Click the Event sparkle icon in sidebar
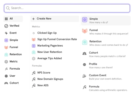This screenshot has width=134, height=95. [x=6, y=33]
